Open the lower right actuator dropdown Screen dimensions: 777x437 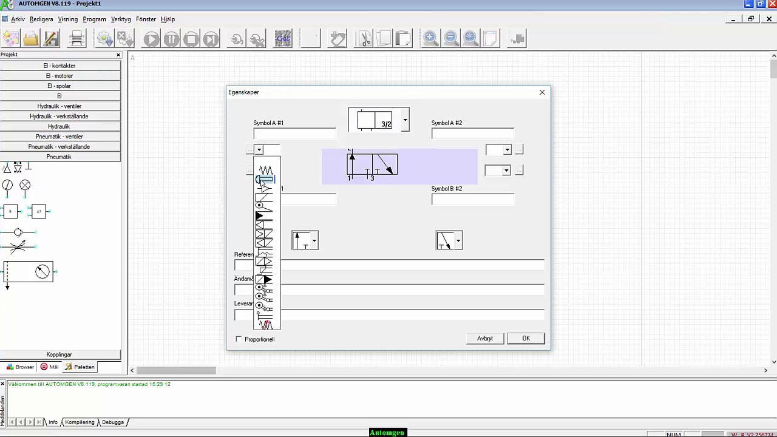(x=506, y=171)
